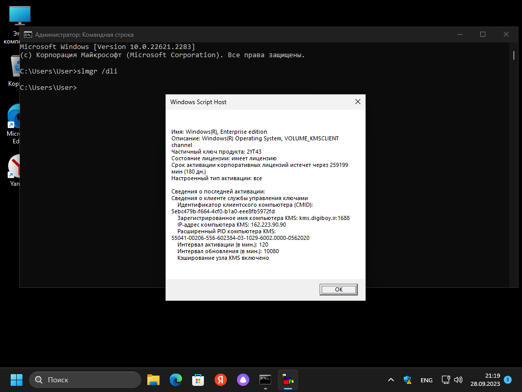Click 'Кэширование узла KMS включено' line
This screenshot has width=522, height=392.
pyautogui.click(x=223, y=258)
